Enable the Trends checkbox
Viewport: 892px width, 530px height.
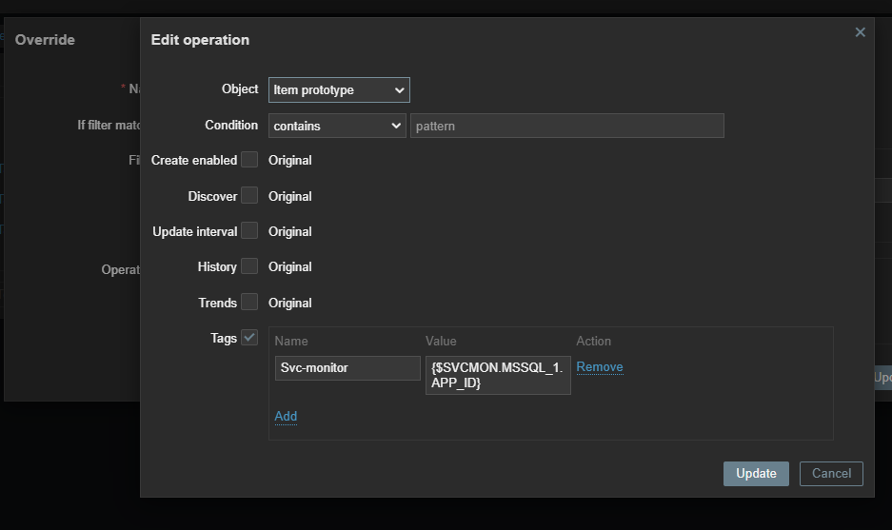[x=249, y=302]
